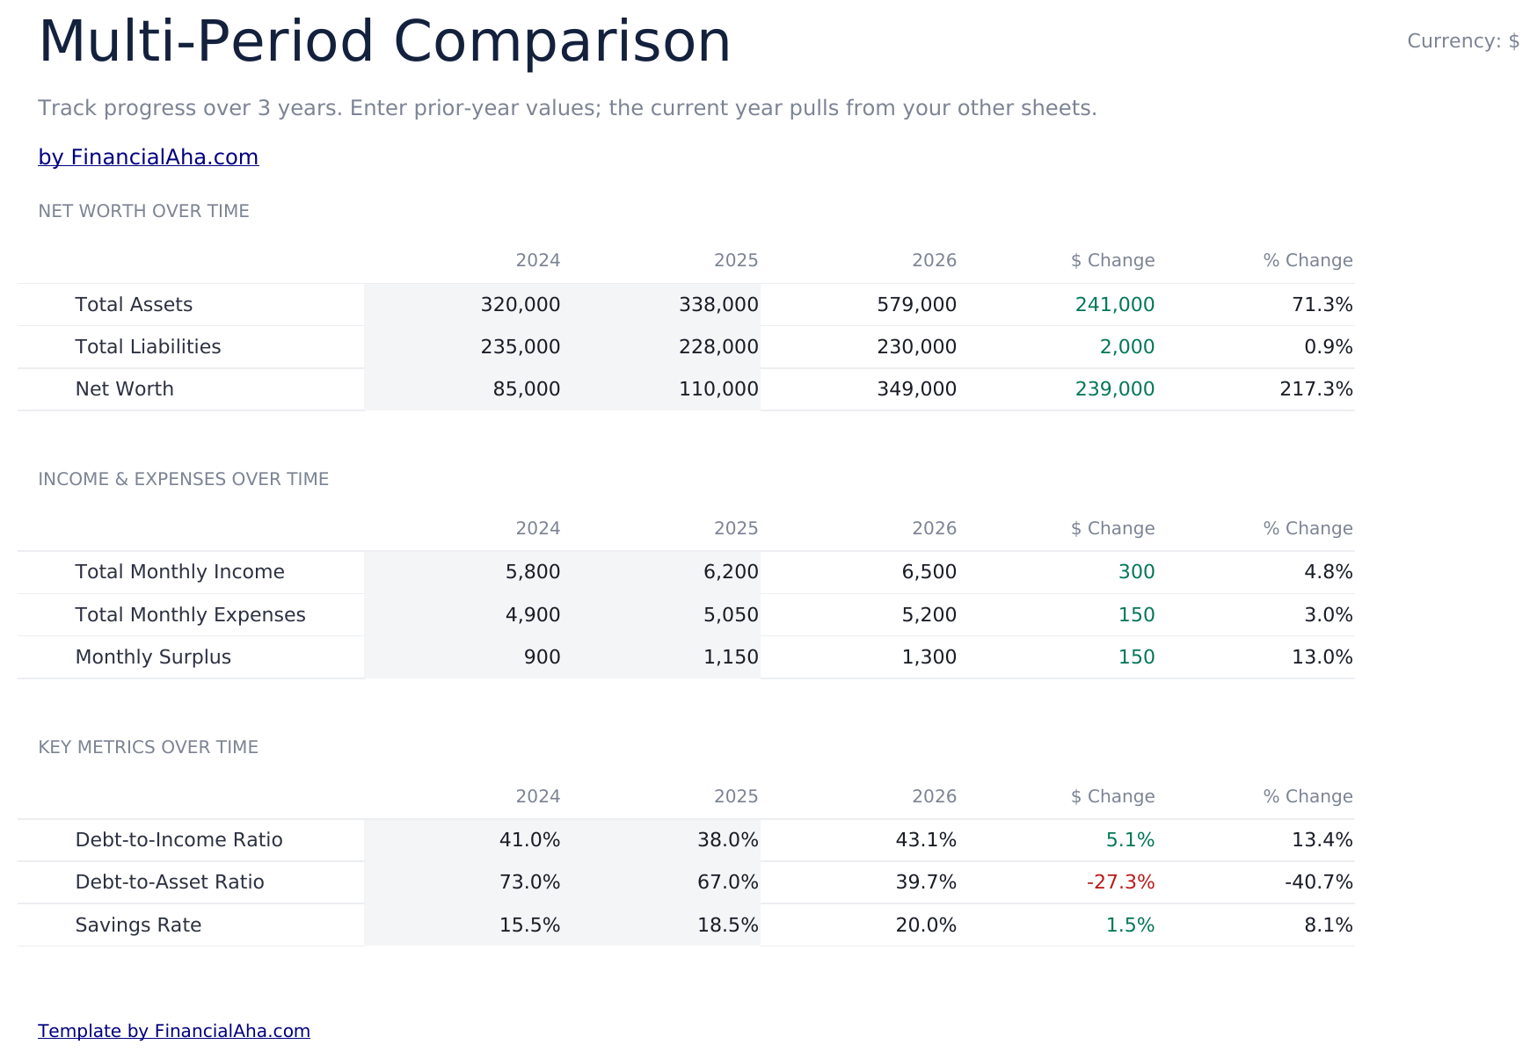
Task: Click the 'Currency: $' label
Action: [x=1463, y=41]
